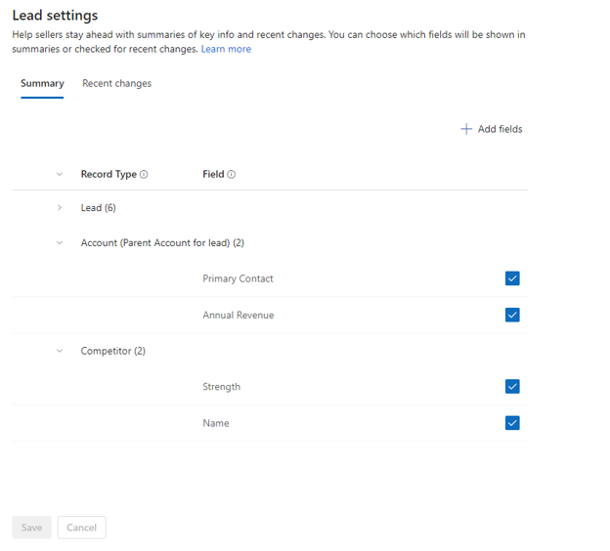
Task: Collapse the Competitor (2) group chevron
Action: tap(60, 351)
